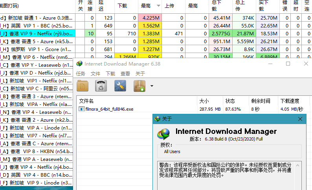The image size is (312, 190).
Task: Sort by 剩余时间 column header
Action: pos(263,101)
